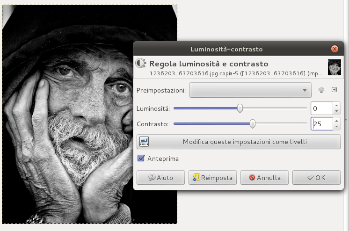
Task: Click the Luminosità slider handle
Action: [240, 108]
